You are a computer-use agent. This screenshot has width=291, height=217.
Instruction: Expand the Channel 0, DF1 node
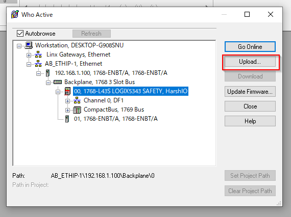point(67,101)
